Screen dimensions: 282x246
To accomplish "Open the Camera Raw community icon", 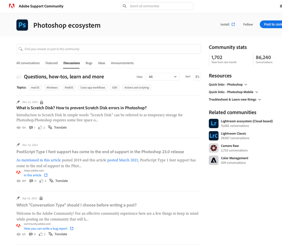I will point(214,148).
